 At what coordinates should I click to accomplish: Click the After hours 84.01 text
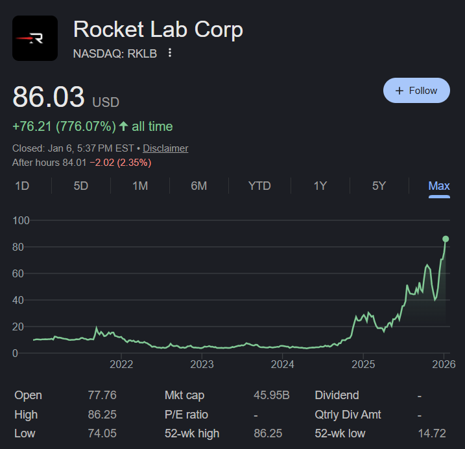[x=49, y=163]
